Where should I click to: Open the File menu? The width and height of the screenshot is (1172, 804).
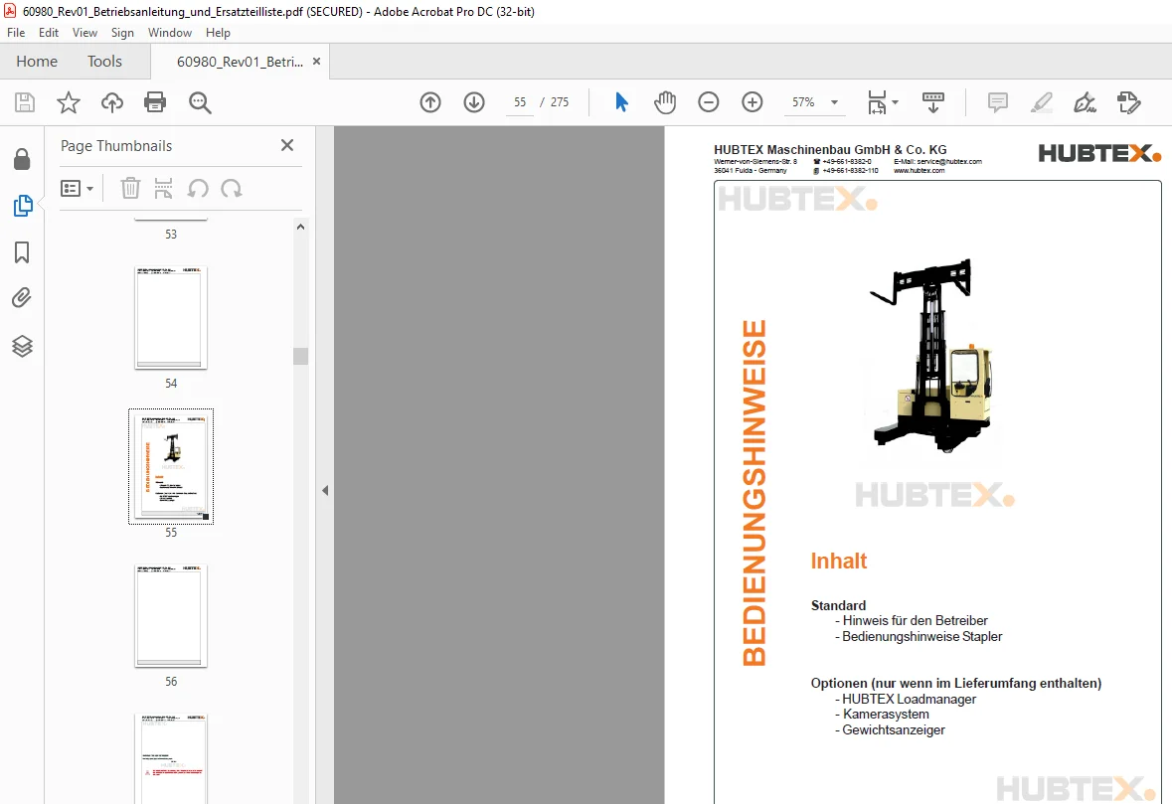click(x=16, y=33)
